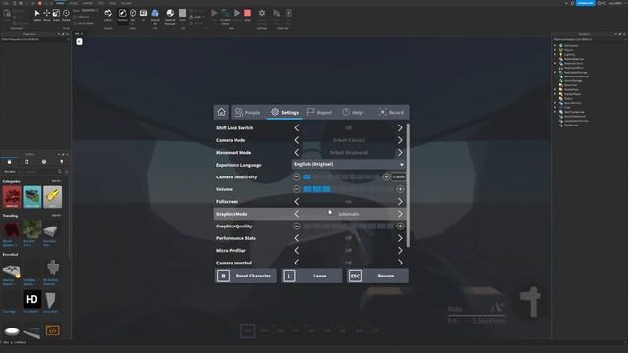Click the Volume slider bar
The image size is (628, 353).
(x=349, y=189)
